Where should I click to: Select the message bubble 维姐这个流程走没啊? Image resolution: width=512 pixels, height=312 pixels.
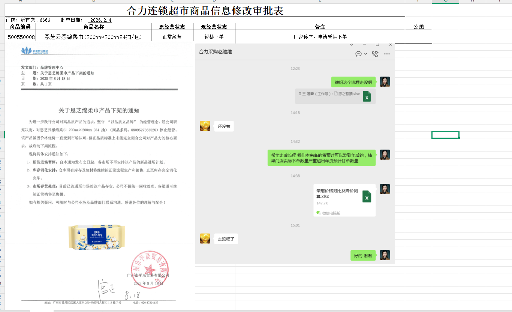(x=353, y=82)
